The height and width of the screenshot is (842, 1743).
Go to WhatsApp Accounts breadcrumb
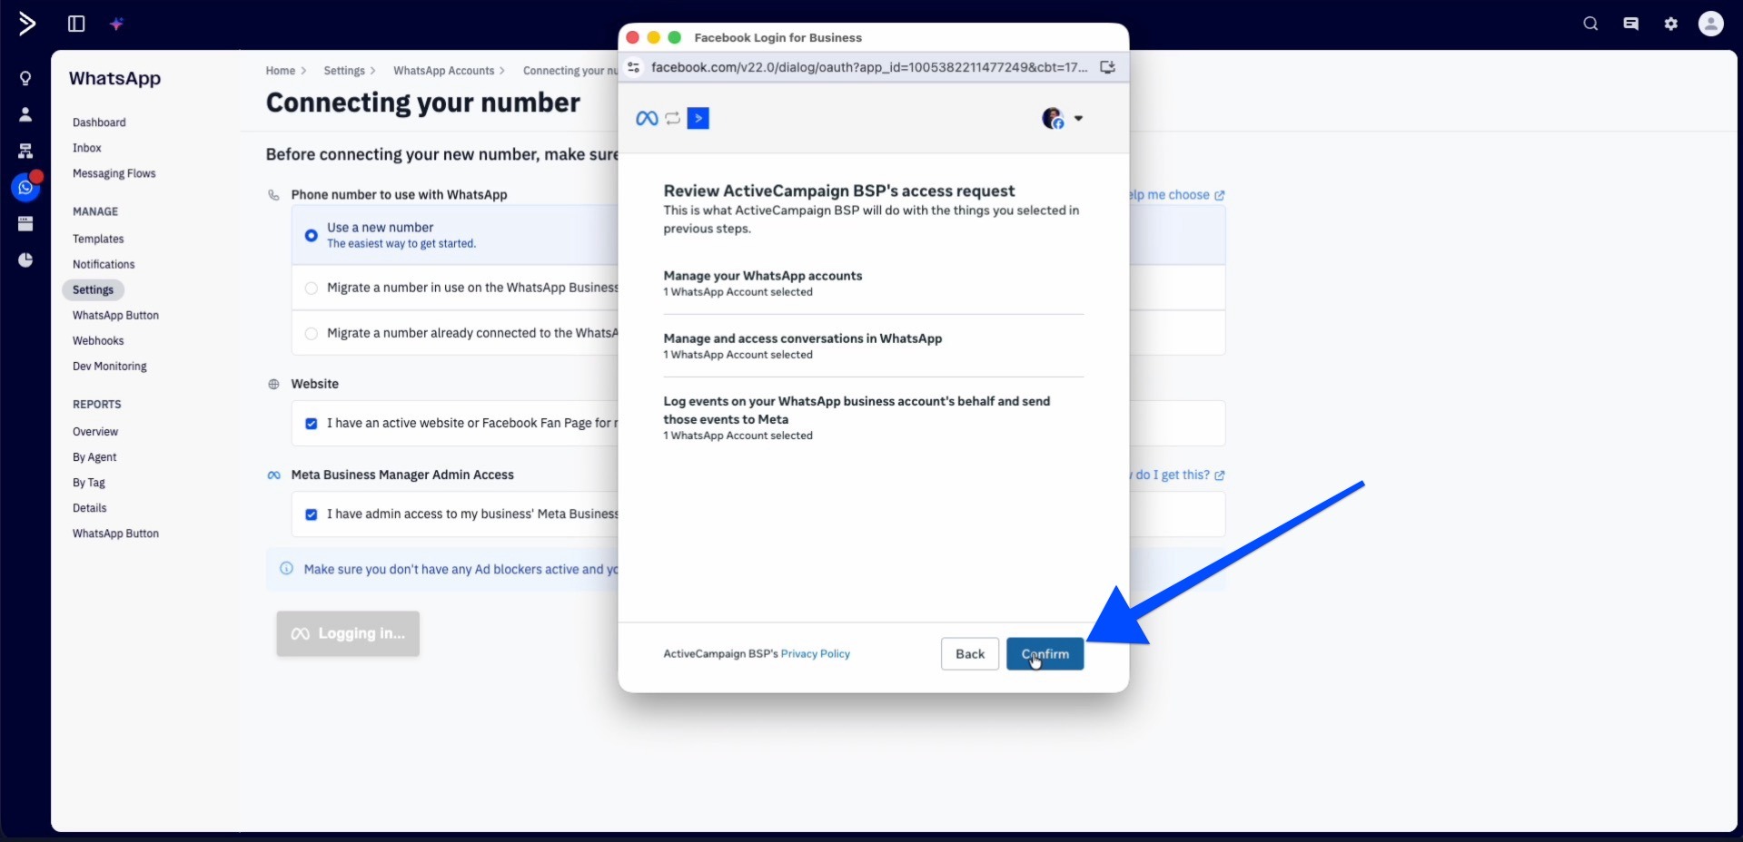444,71
